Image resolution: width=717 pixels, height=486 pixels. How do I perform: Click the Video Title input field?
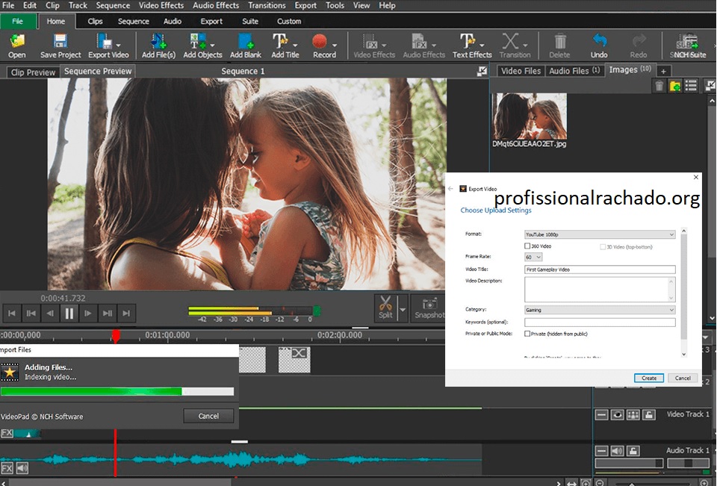600,270
